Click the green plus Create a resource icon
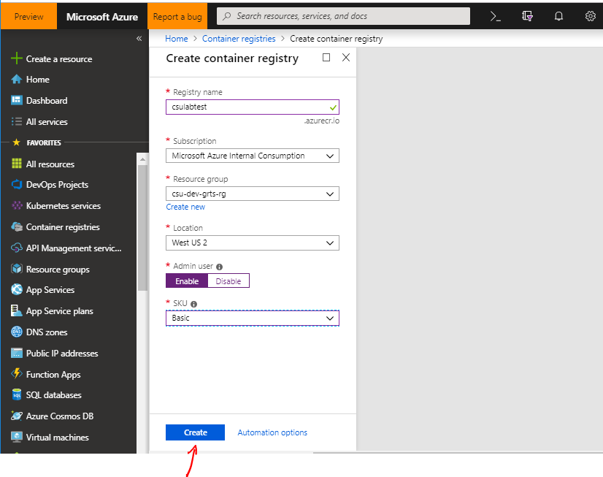This screenshot has height=477, width=603. tap(17, 58)
